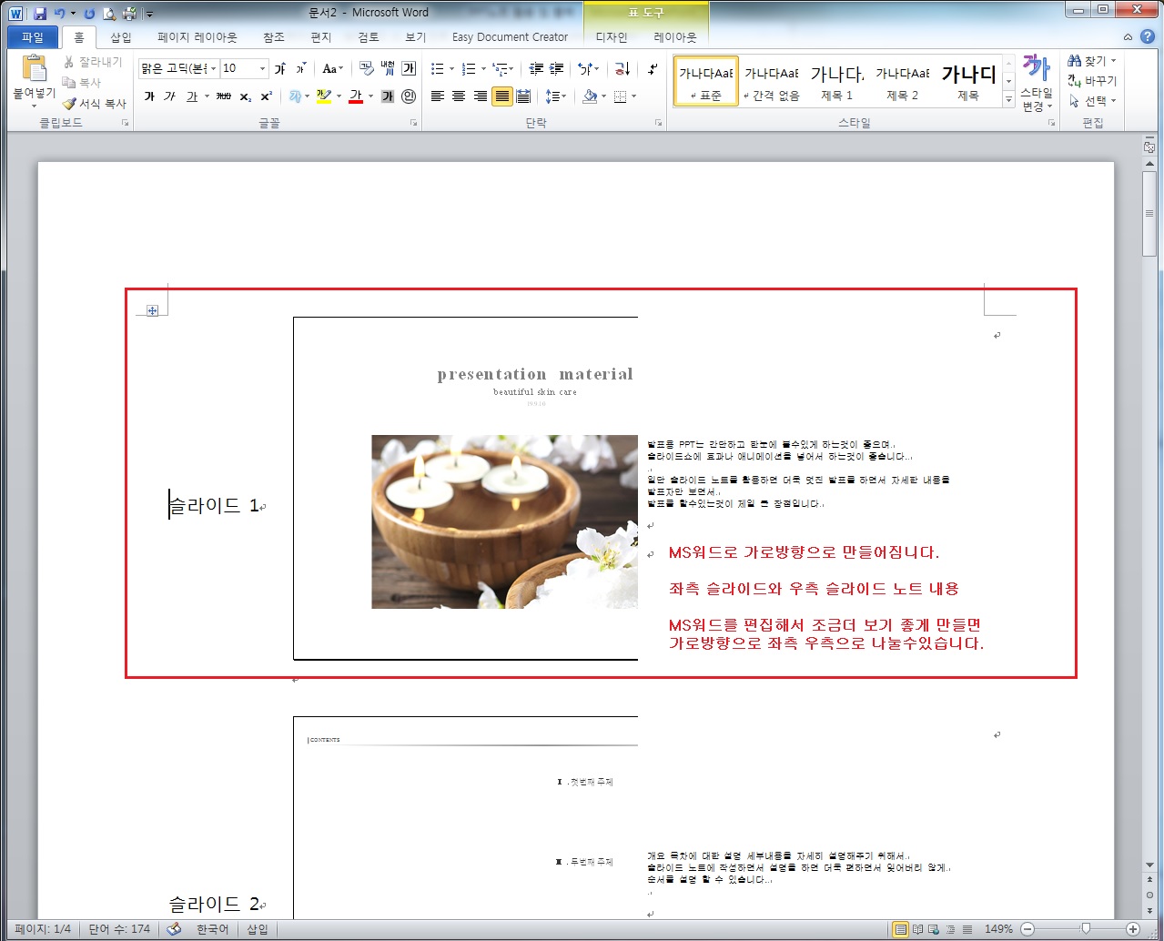This screenshot has width=1164, height=941.
Task: Click the Center alignment icon
Action: pos(459,96)
